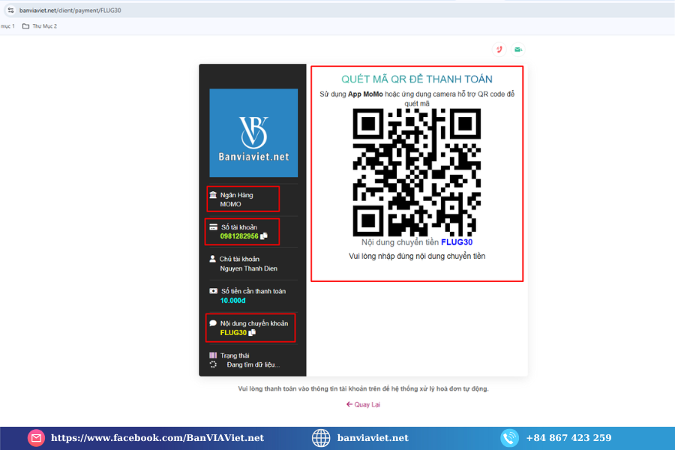This screenshot has width=675, height=450.
Task: Open the facebook.com/BanVIAViet.net link in footer
Action: pos(157,438)
